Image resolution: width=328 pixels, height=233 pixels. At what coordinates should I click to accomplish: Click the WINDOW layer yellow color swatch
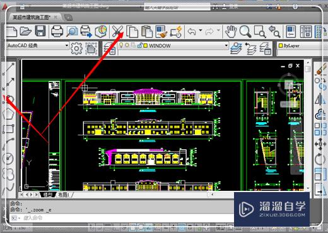(146, 45)
